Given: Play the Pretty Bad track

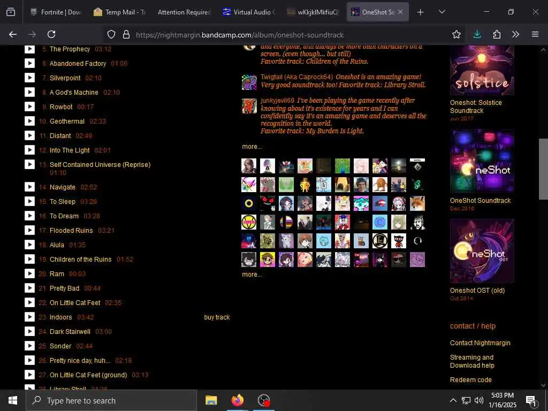Looking at the screenshot, I should click(30, 288).
